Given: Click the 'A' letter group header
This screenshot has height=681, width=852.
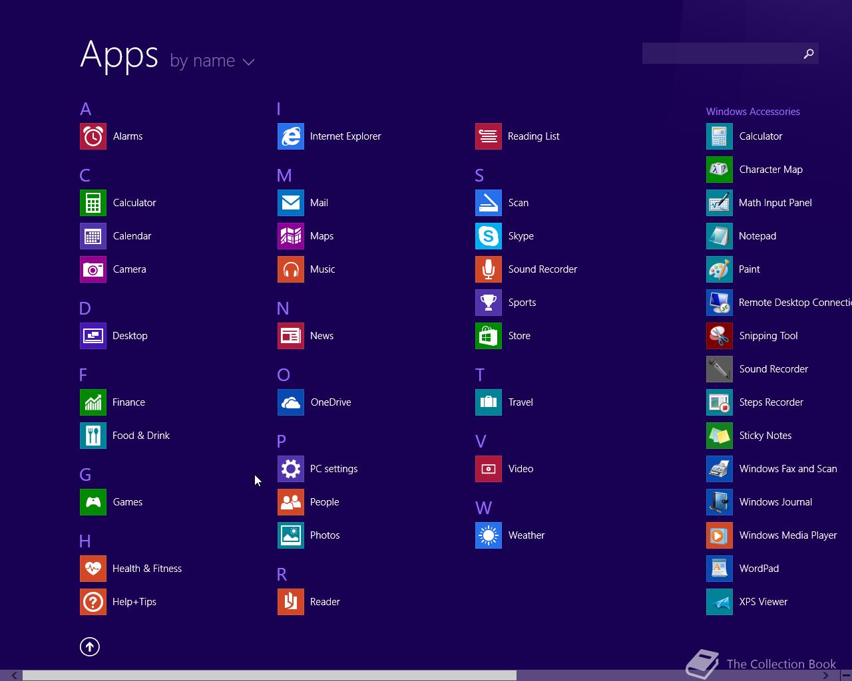Looking at the screenshot, I should [x=86, y=109].
